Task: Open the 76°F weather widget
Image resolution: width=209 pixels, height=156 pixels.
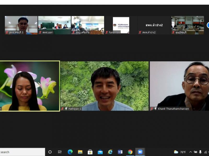Action: click(x=180, y=152)
